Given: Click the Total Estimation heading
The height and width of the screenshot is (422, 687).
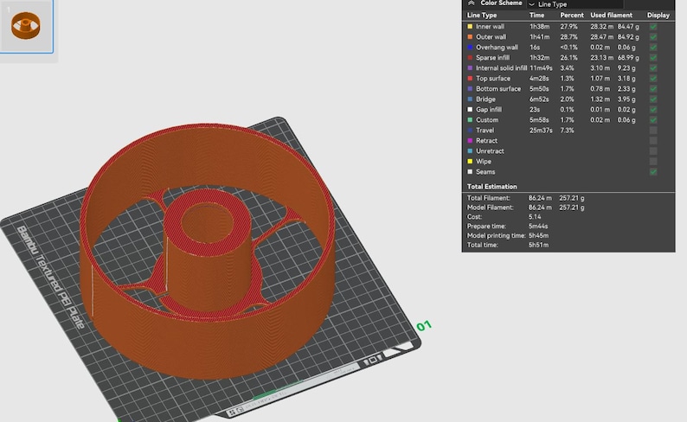Looking at the screenshot, I should pos(492,187).
